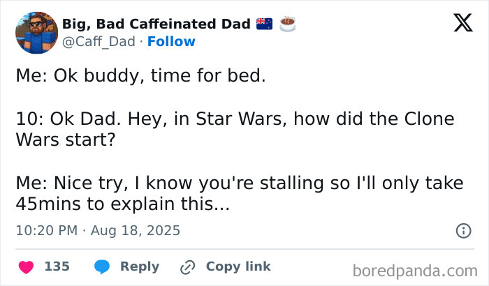This screenshot has width=489, height=286.
Task: Click the Clone Wars question paragraph
Action: pos(235,129)
